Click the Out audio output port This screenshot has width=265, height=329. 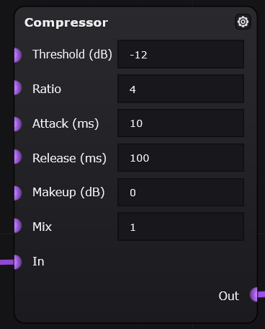pos(254,294)
